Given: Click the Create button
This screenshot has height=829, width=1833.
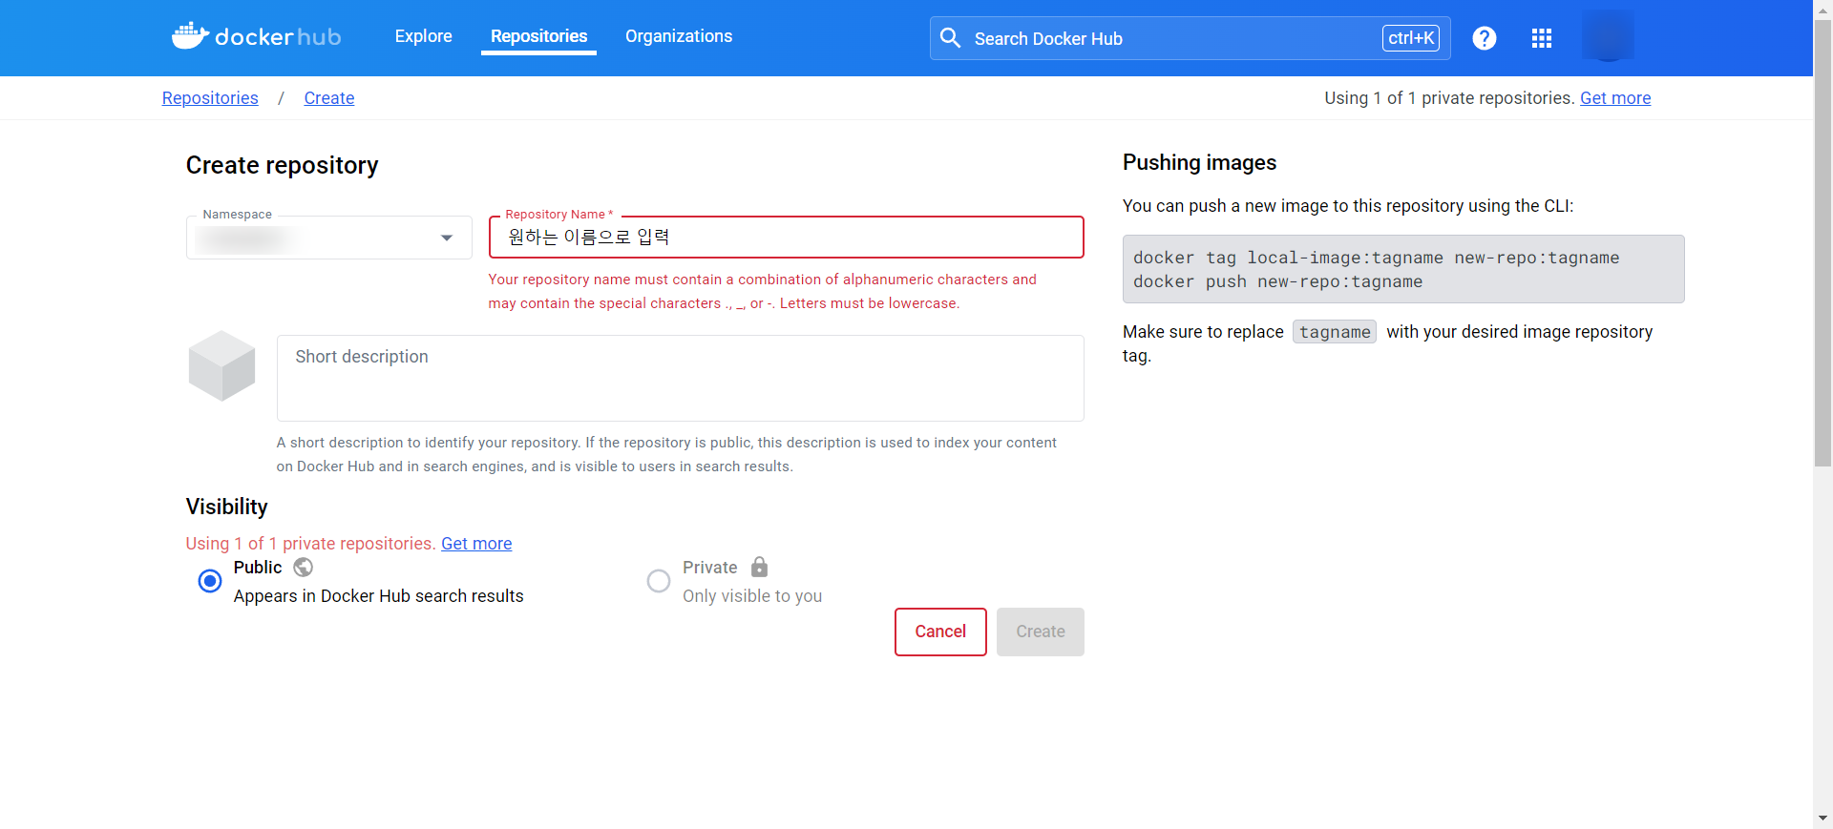Looking at the screenshot, I should coord(1041,632).
